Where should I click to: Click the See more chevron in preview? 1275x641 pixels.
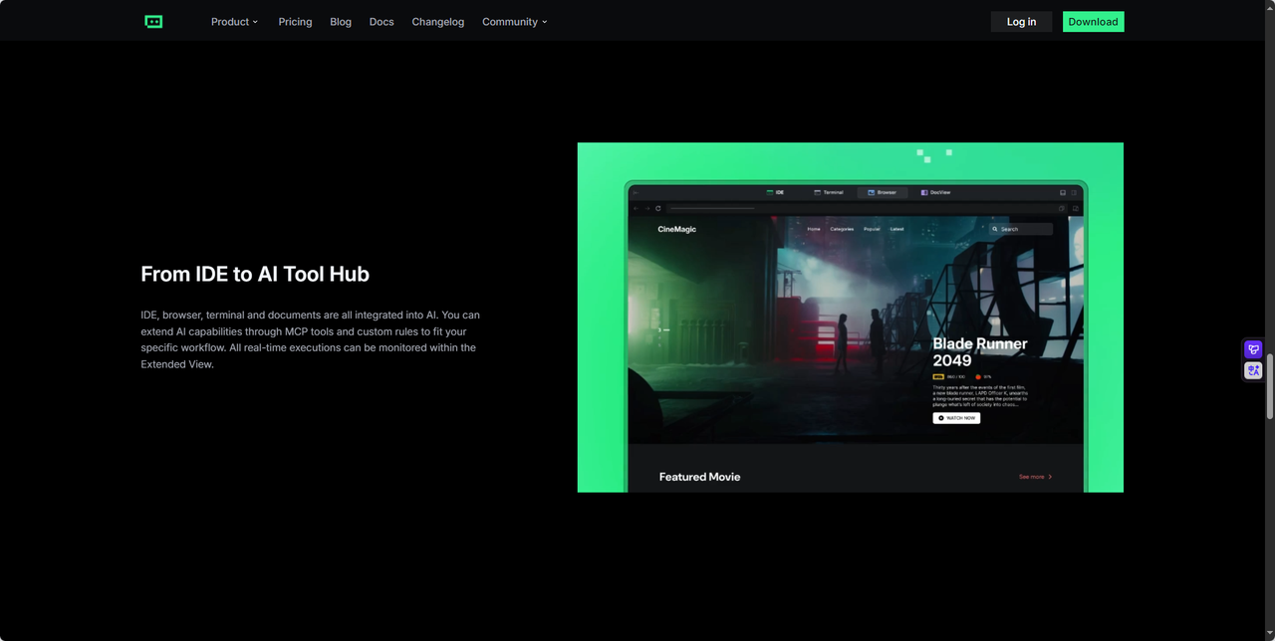click(1050, 477)
